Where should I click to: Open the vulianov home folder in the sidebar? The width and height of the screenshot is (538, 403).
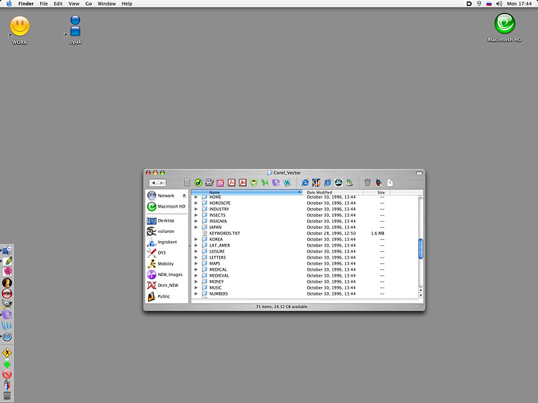161,231
